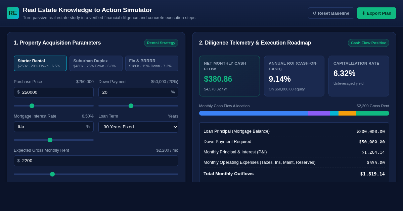Click the $50,000 (20%) down payment readout
Viewport: 403px width, 211px height.
click(x=165, y=82)
